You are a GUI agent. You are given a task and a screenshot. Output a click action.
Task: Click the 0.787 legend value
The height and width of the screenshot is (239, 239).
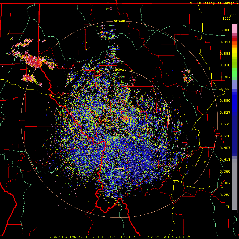pos(225,77)
